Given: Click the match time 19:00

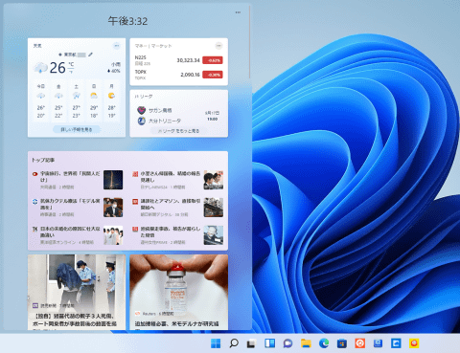Looking at the screenshot, I should 213,119.
